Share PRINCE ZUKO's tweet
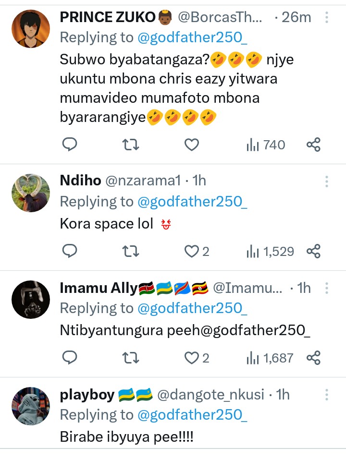346x460 pixels. pyautogui.click(x=313, y=145)
